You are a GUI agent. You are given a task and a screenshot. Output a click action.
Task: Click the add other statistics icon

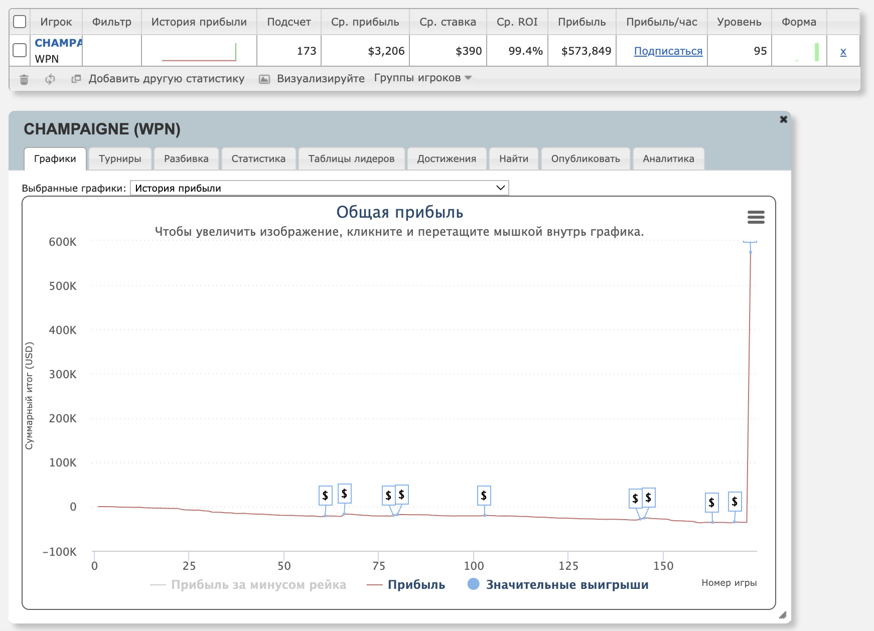point(76,79)
